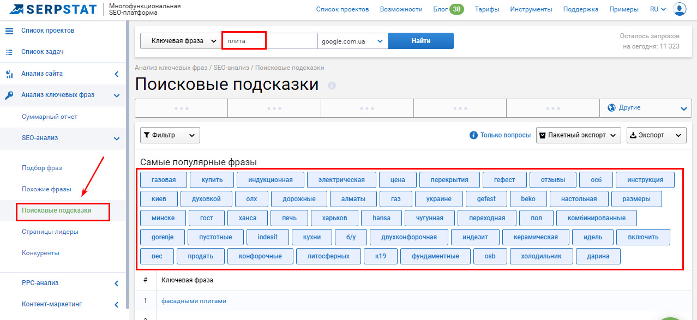The width and height of the screenshot is (697, 320).
Task: Select Поисковые подсказки in sidebar
Action: coord(57,210)
